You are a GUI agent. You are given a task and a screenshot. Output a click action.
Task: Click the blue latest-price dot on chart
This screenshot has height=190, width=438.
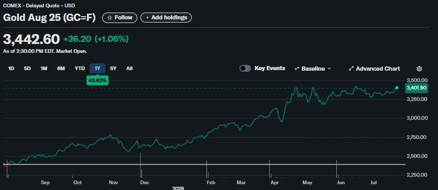(397, 87)
